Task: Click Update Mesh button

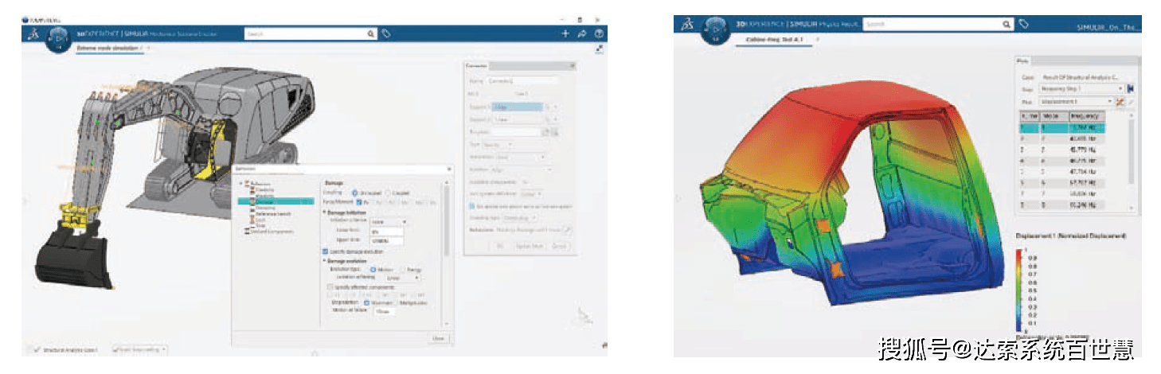Action: click(x=531, y=246)
